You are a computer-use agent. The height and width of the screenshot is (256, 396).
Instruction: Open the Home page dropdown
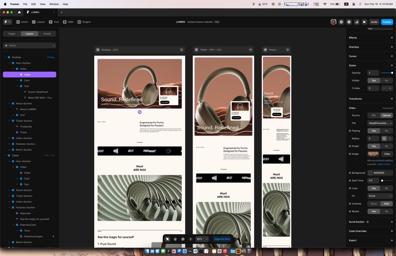30,46
